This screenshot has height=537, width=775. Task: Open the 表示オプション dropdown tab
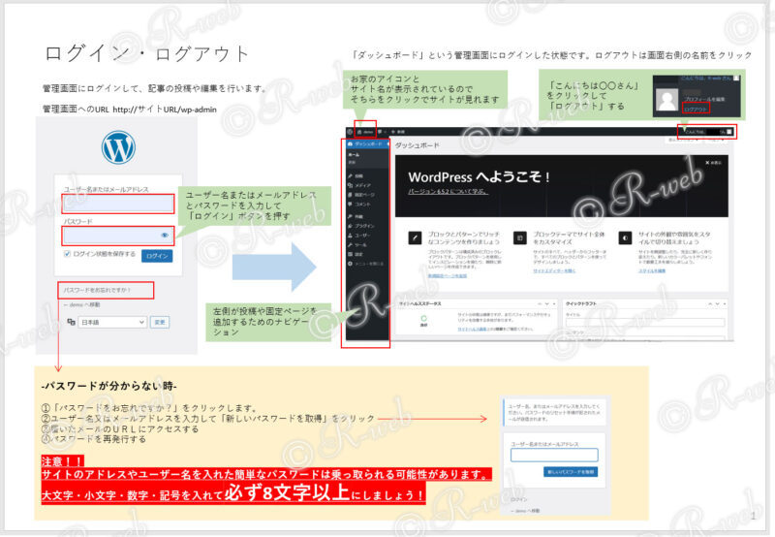click(x=681, y=140)
